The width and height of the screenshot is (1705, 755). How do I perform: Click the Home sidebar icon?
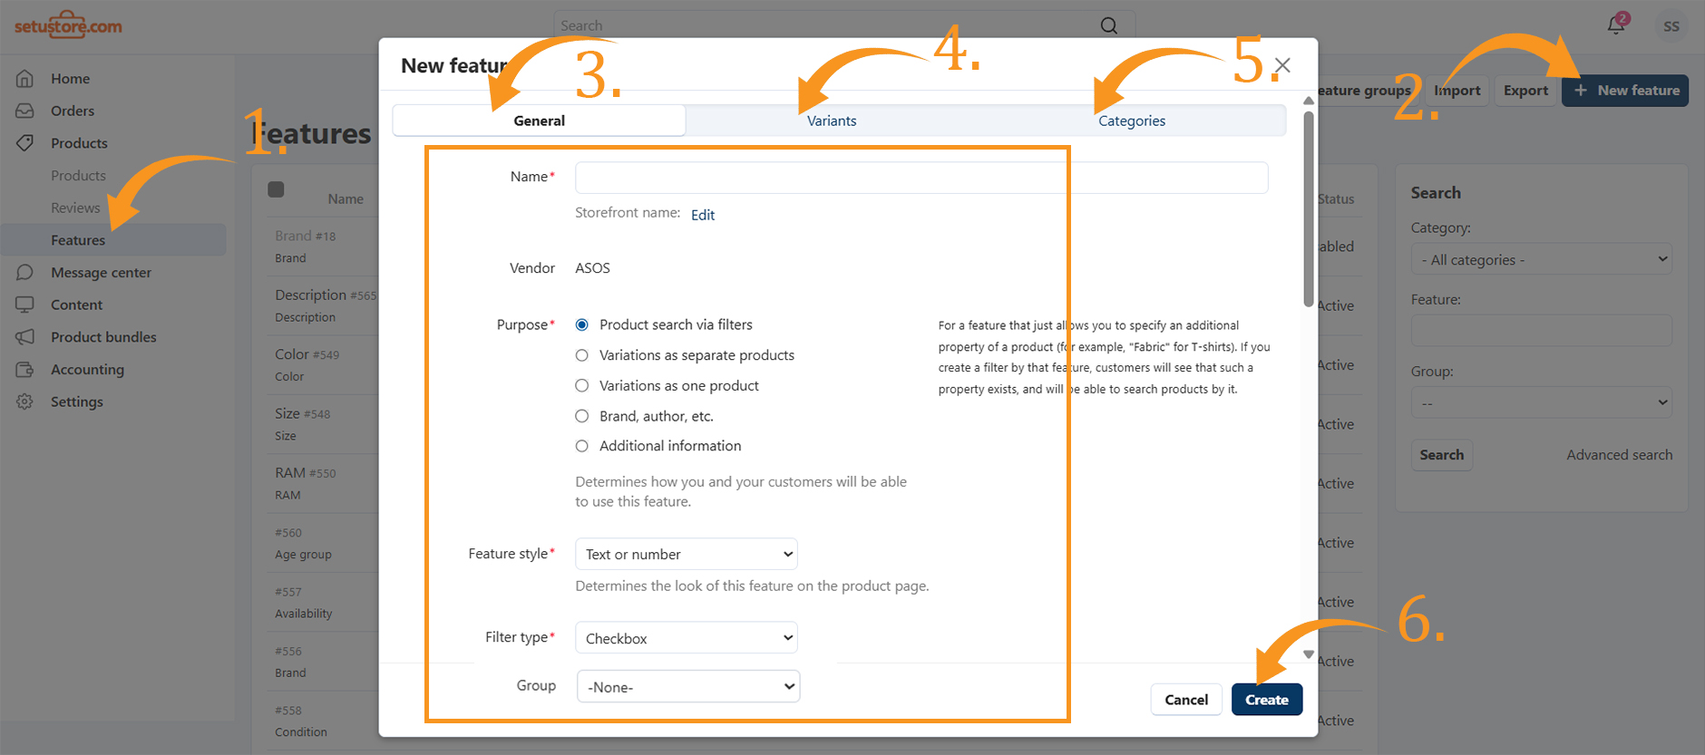pyautogui.click(x=24, y=79)
